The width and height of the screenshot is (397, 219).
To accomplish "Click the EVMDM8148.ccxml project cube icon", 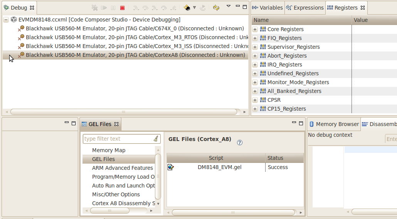I will [x=13, y=20].
